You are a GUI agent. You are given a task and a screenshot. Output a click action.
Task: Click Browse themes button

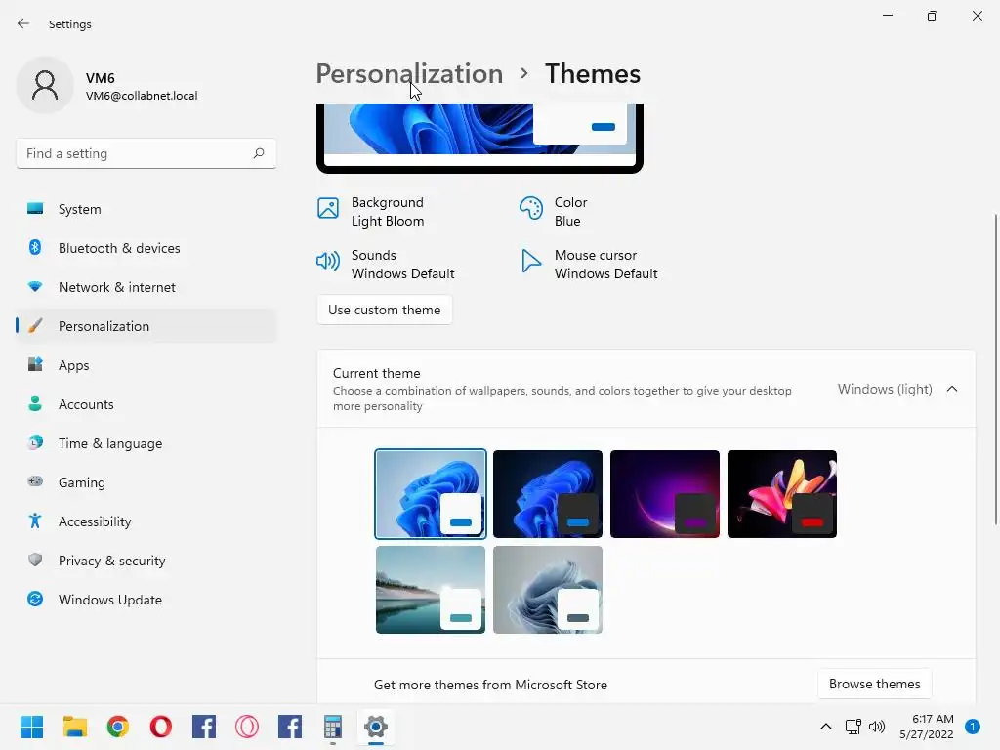[x=874, y=684]
